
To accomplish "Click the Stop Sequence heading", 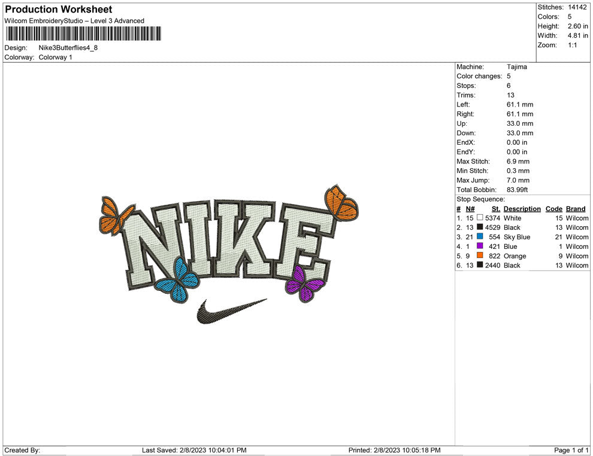I will click(480, 199).
